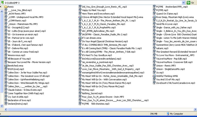Select Single - Dance_with_my_father.mp3
197x117 pixels.
[x=174, y=28]
